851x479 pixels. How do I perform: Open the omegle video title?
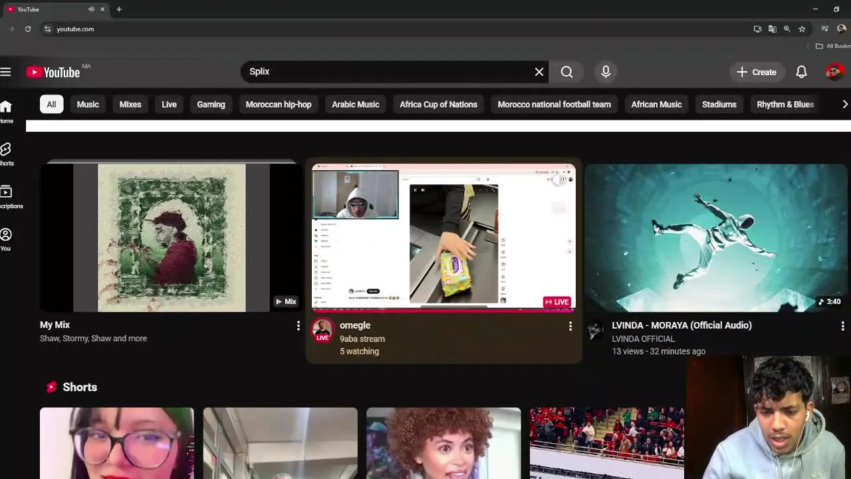coord(355,325)
